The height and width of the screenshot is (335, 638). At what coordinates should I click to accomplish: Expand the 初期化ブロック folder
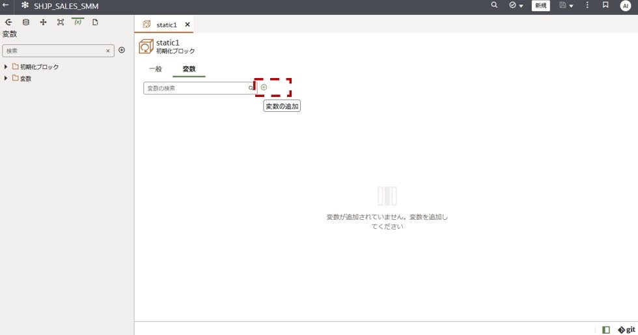(x=6, y=66)
